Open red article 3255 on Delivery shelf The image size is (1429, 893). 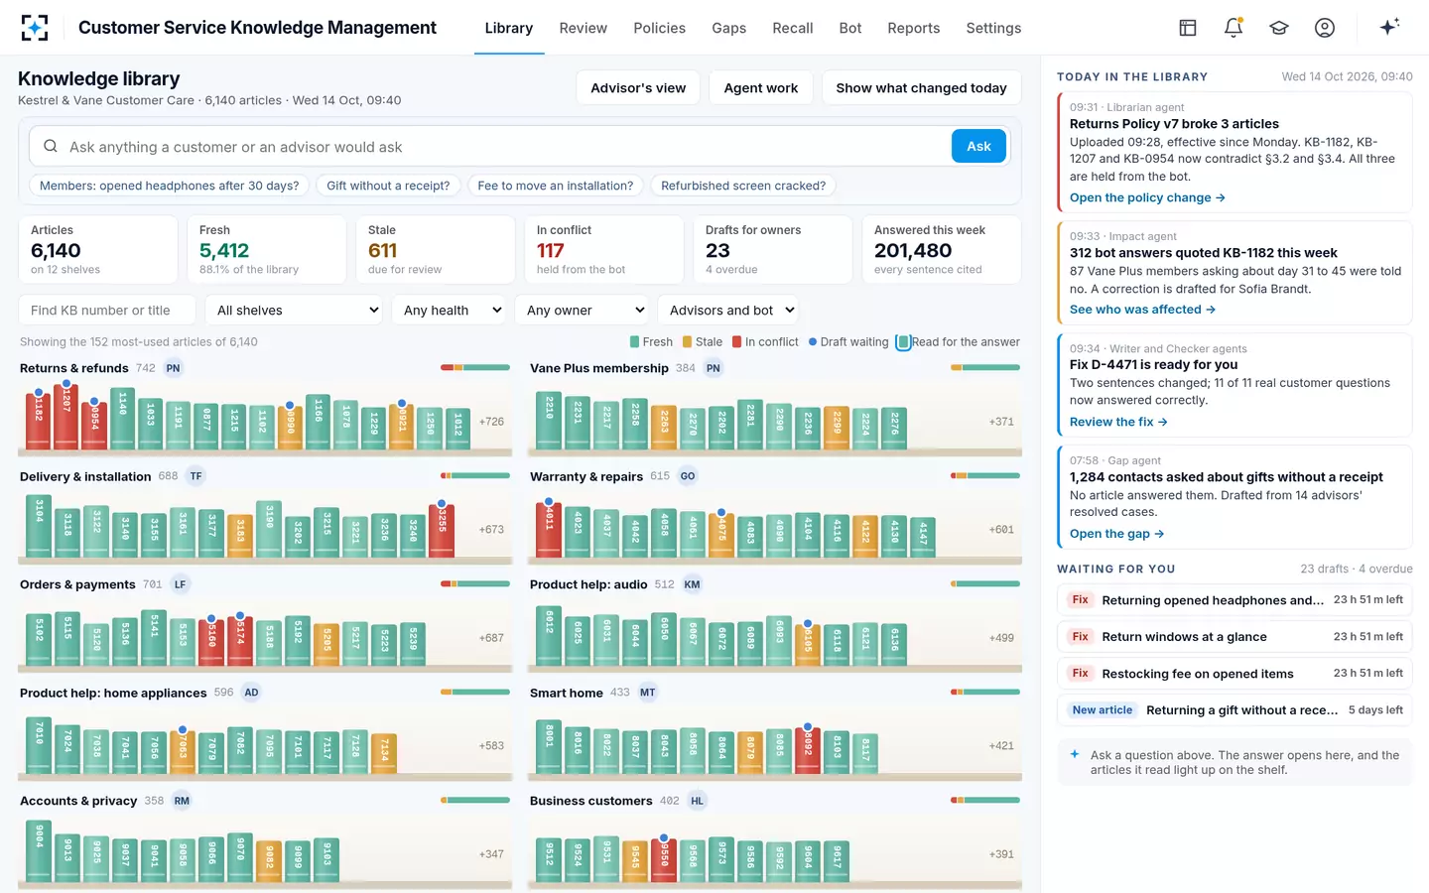(442, 530)
